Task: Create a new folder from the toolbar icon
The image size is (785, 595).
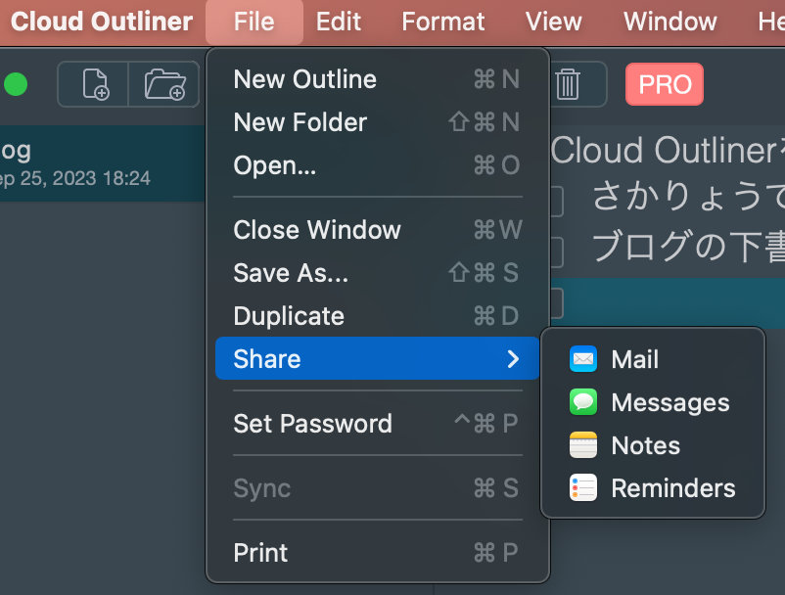Action: (164, 85)
